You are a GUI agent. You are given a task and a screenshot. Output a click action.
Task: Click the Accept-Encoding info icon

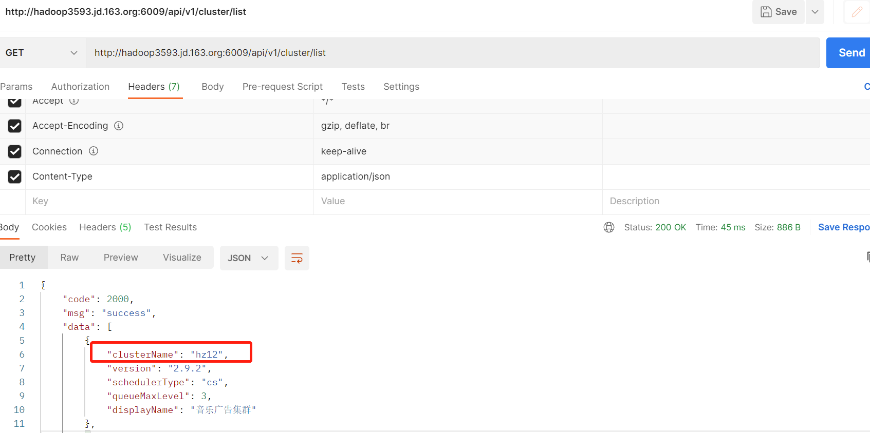tap(119, 126)
